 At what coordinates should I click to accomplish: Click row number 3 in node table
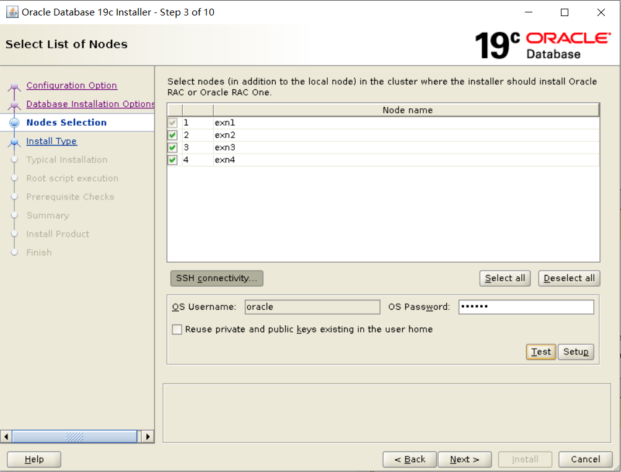(198, 147)
